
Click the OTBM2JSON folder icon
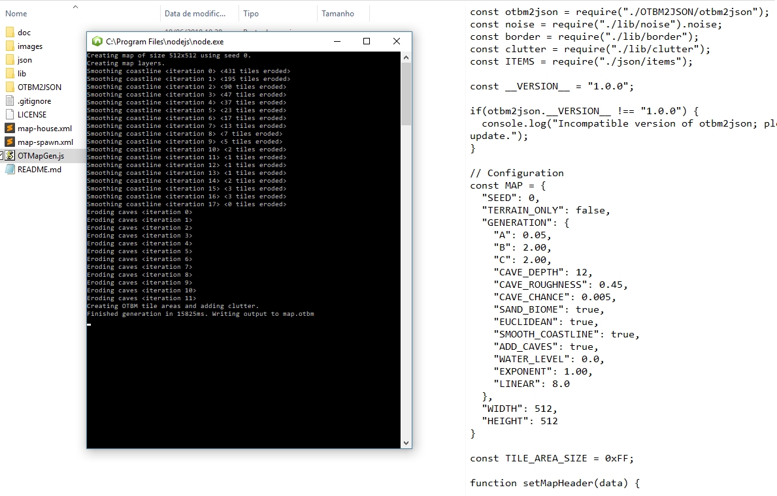pos(10,87)
